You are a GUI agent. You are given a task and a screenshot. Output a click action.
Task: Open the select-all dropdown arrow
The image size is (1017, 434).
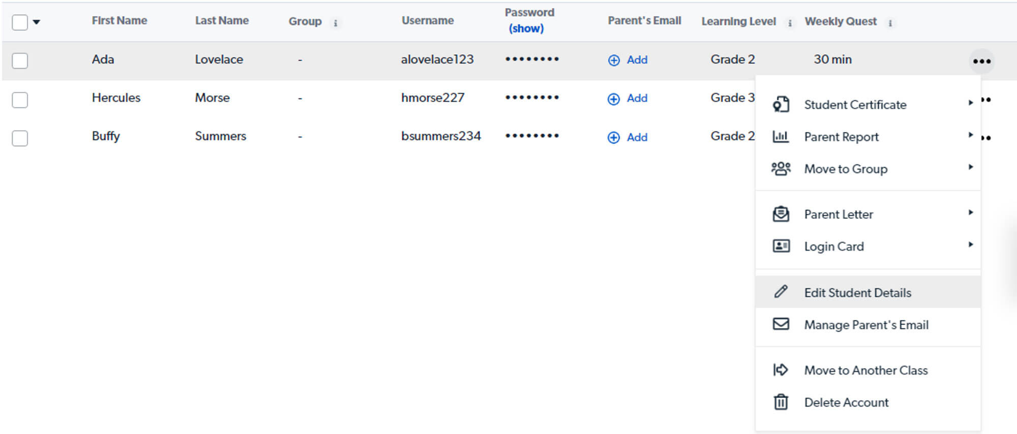[x=37, y=22]
